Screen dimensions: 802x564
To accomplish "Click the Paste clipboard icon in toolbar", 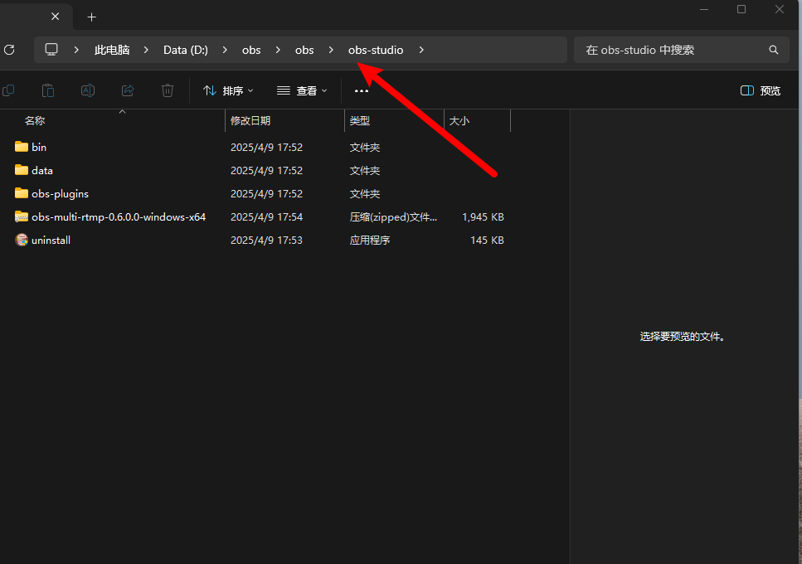I will pyautogui.click(x=48, y=90).
